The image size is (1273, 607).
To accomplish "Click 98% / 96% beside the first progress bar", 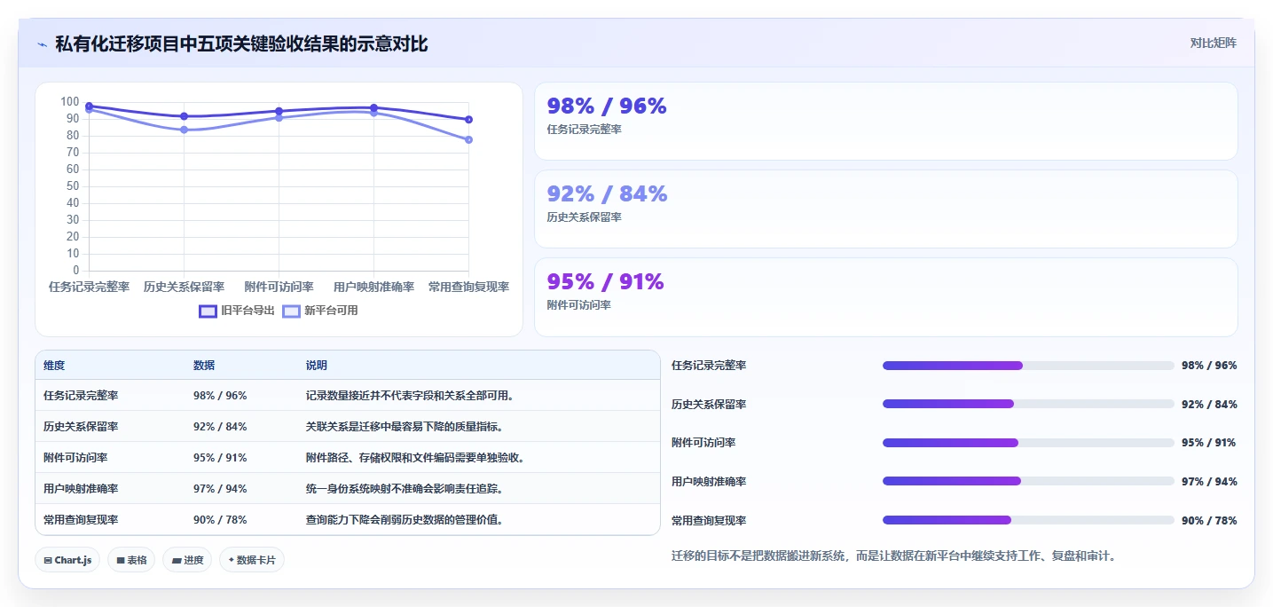I will tap(1209, 366).
